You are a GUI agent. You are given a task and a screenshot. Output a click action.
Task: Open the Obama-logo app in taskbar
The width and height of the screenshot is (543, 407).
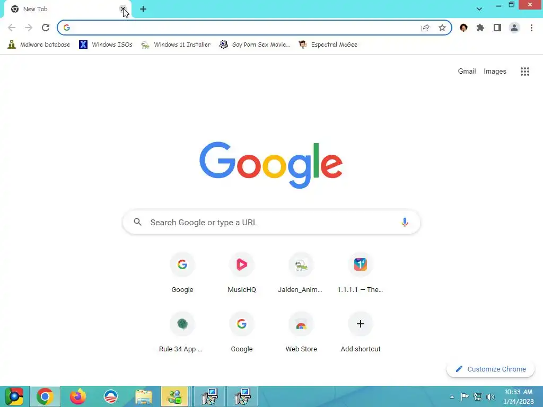coord(111,396)
